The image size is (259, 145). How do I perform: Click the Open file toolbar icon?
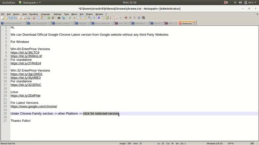click(6, 18)
